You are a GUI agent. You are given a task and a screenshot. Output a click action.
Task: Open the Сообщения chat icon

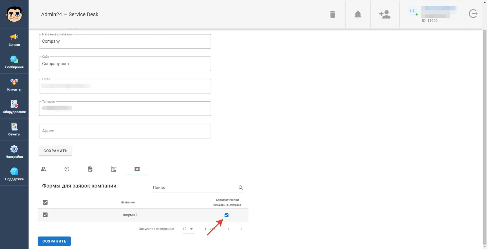pos(14,59)
